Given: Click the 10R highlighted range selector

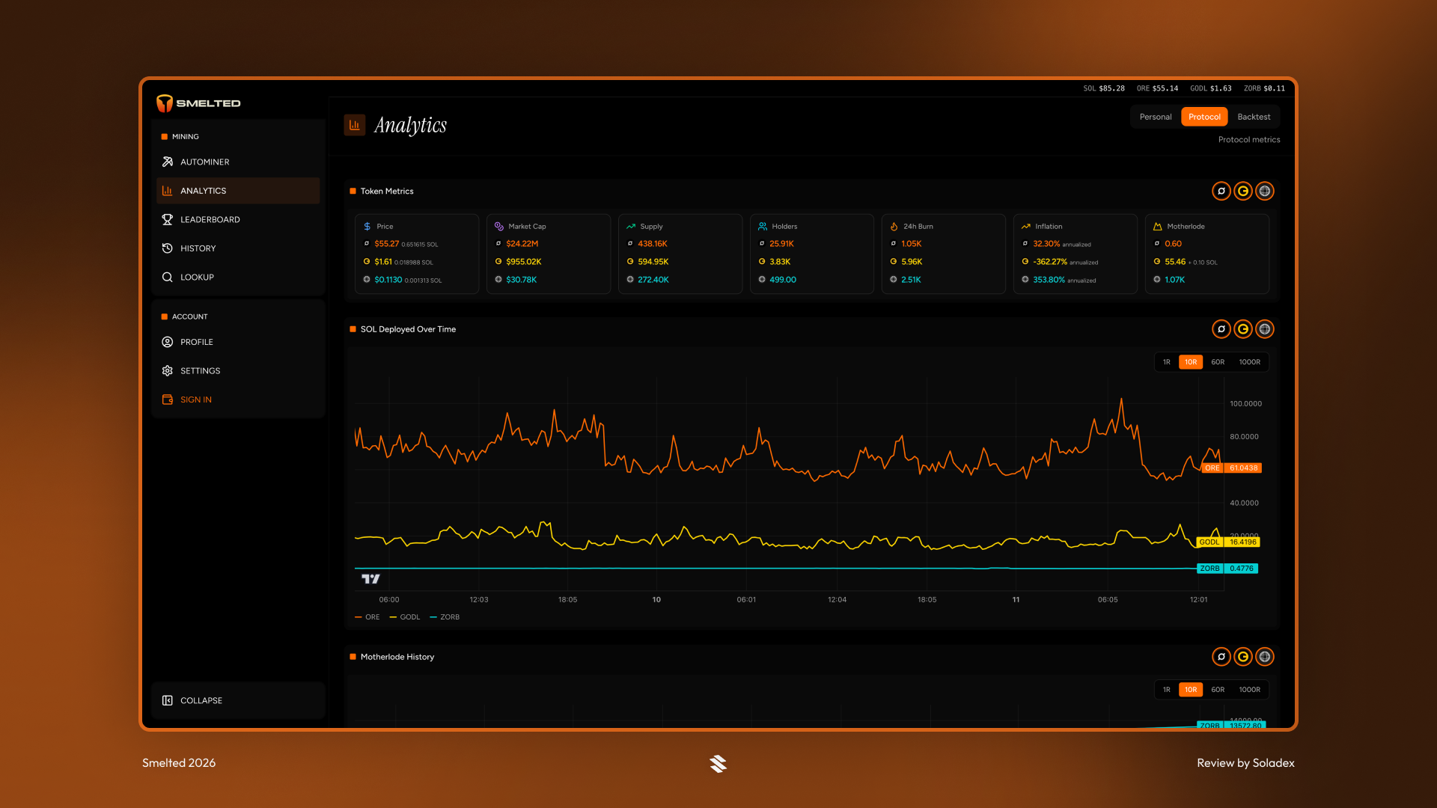Looking at the screenshot, I should click(1190, 361).
